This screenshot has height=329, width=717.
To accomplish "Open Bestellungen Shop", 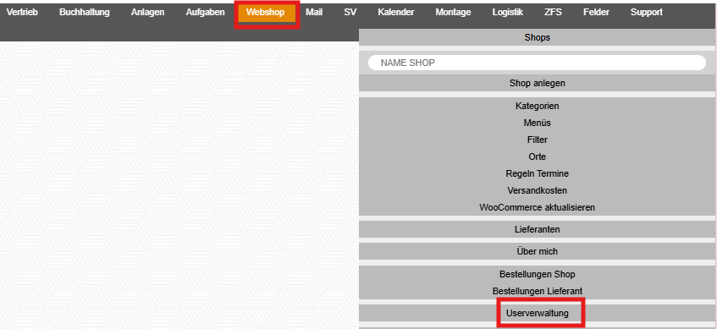I will click(x=538, y=274).
